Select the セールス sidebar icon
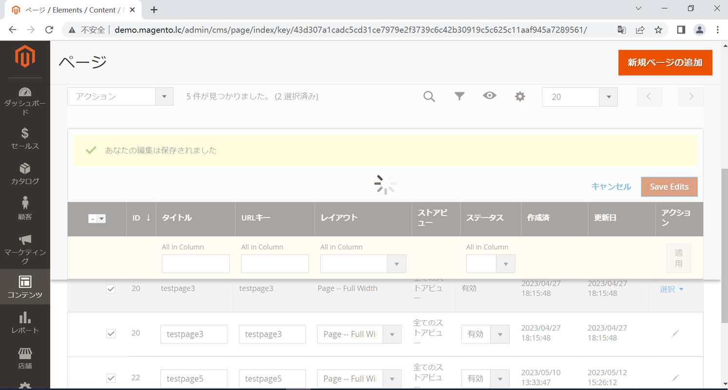728x390 pixels. (x=25, y=138)
